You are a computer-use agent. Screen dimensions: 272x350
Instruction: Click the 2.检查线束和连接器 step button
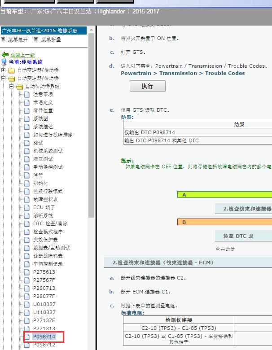point(243,209)
